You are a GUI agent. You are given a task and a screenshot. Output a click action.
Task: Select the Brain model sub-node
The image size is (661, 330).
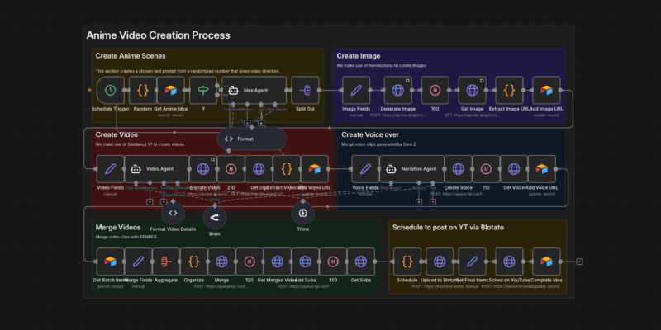coord(214,217)
